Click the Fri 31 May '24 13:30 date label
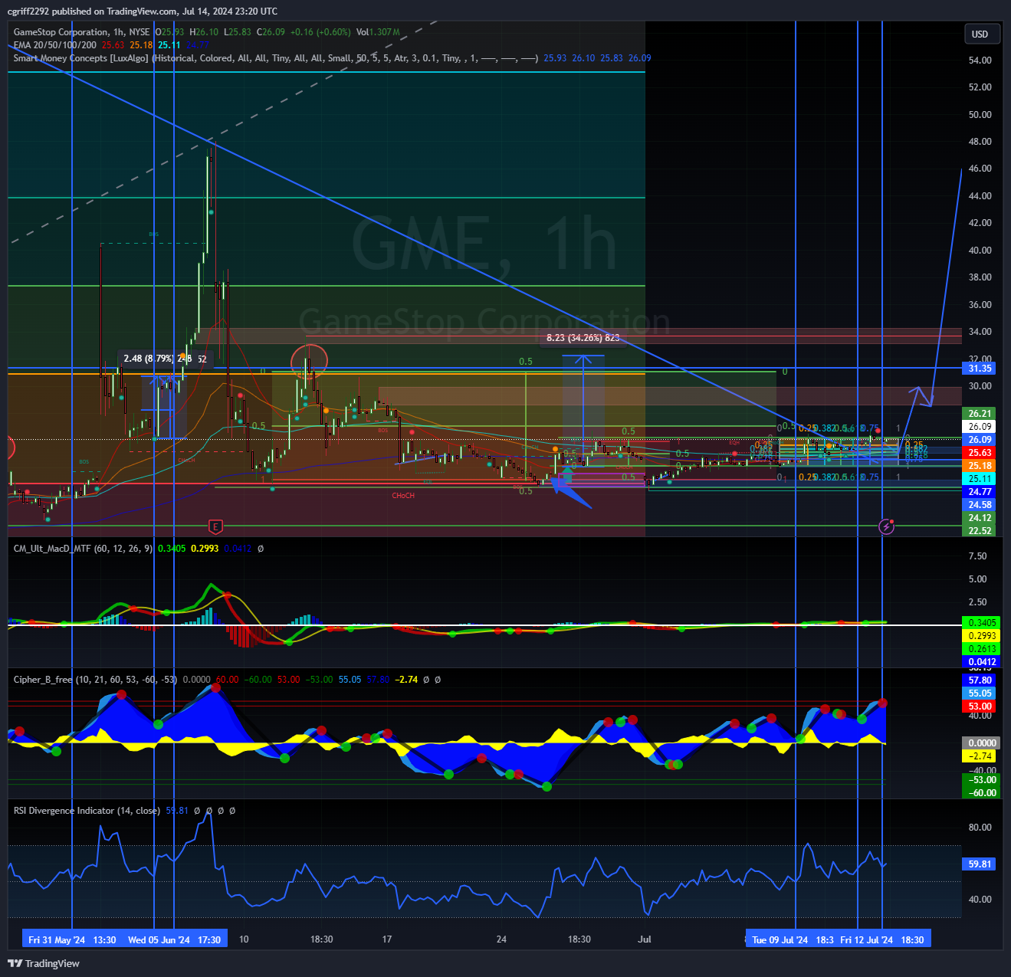The width and height of the screenshot is (1011, 977). [x=72, y=939]
